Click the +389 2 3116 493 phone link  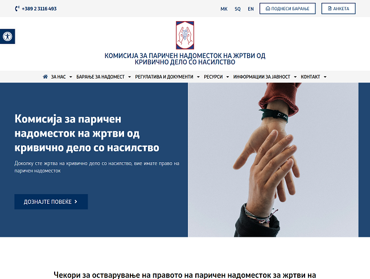coord(39,9)
